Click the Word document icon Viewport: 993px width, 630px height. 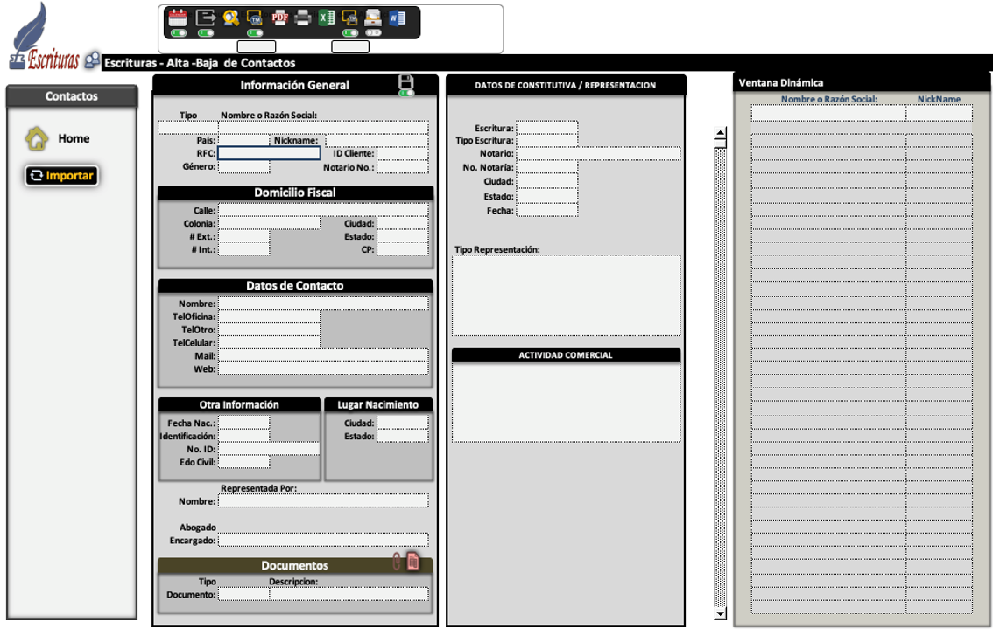pyautogui.click(x=397, y=17)
